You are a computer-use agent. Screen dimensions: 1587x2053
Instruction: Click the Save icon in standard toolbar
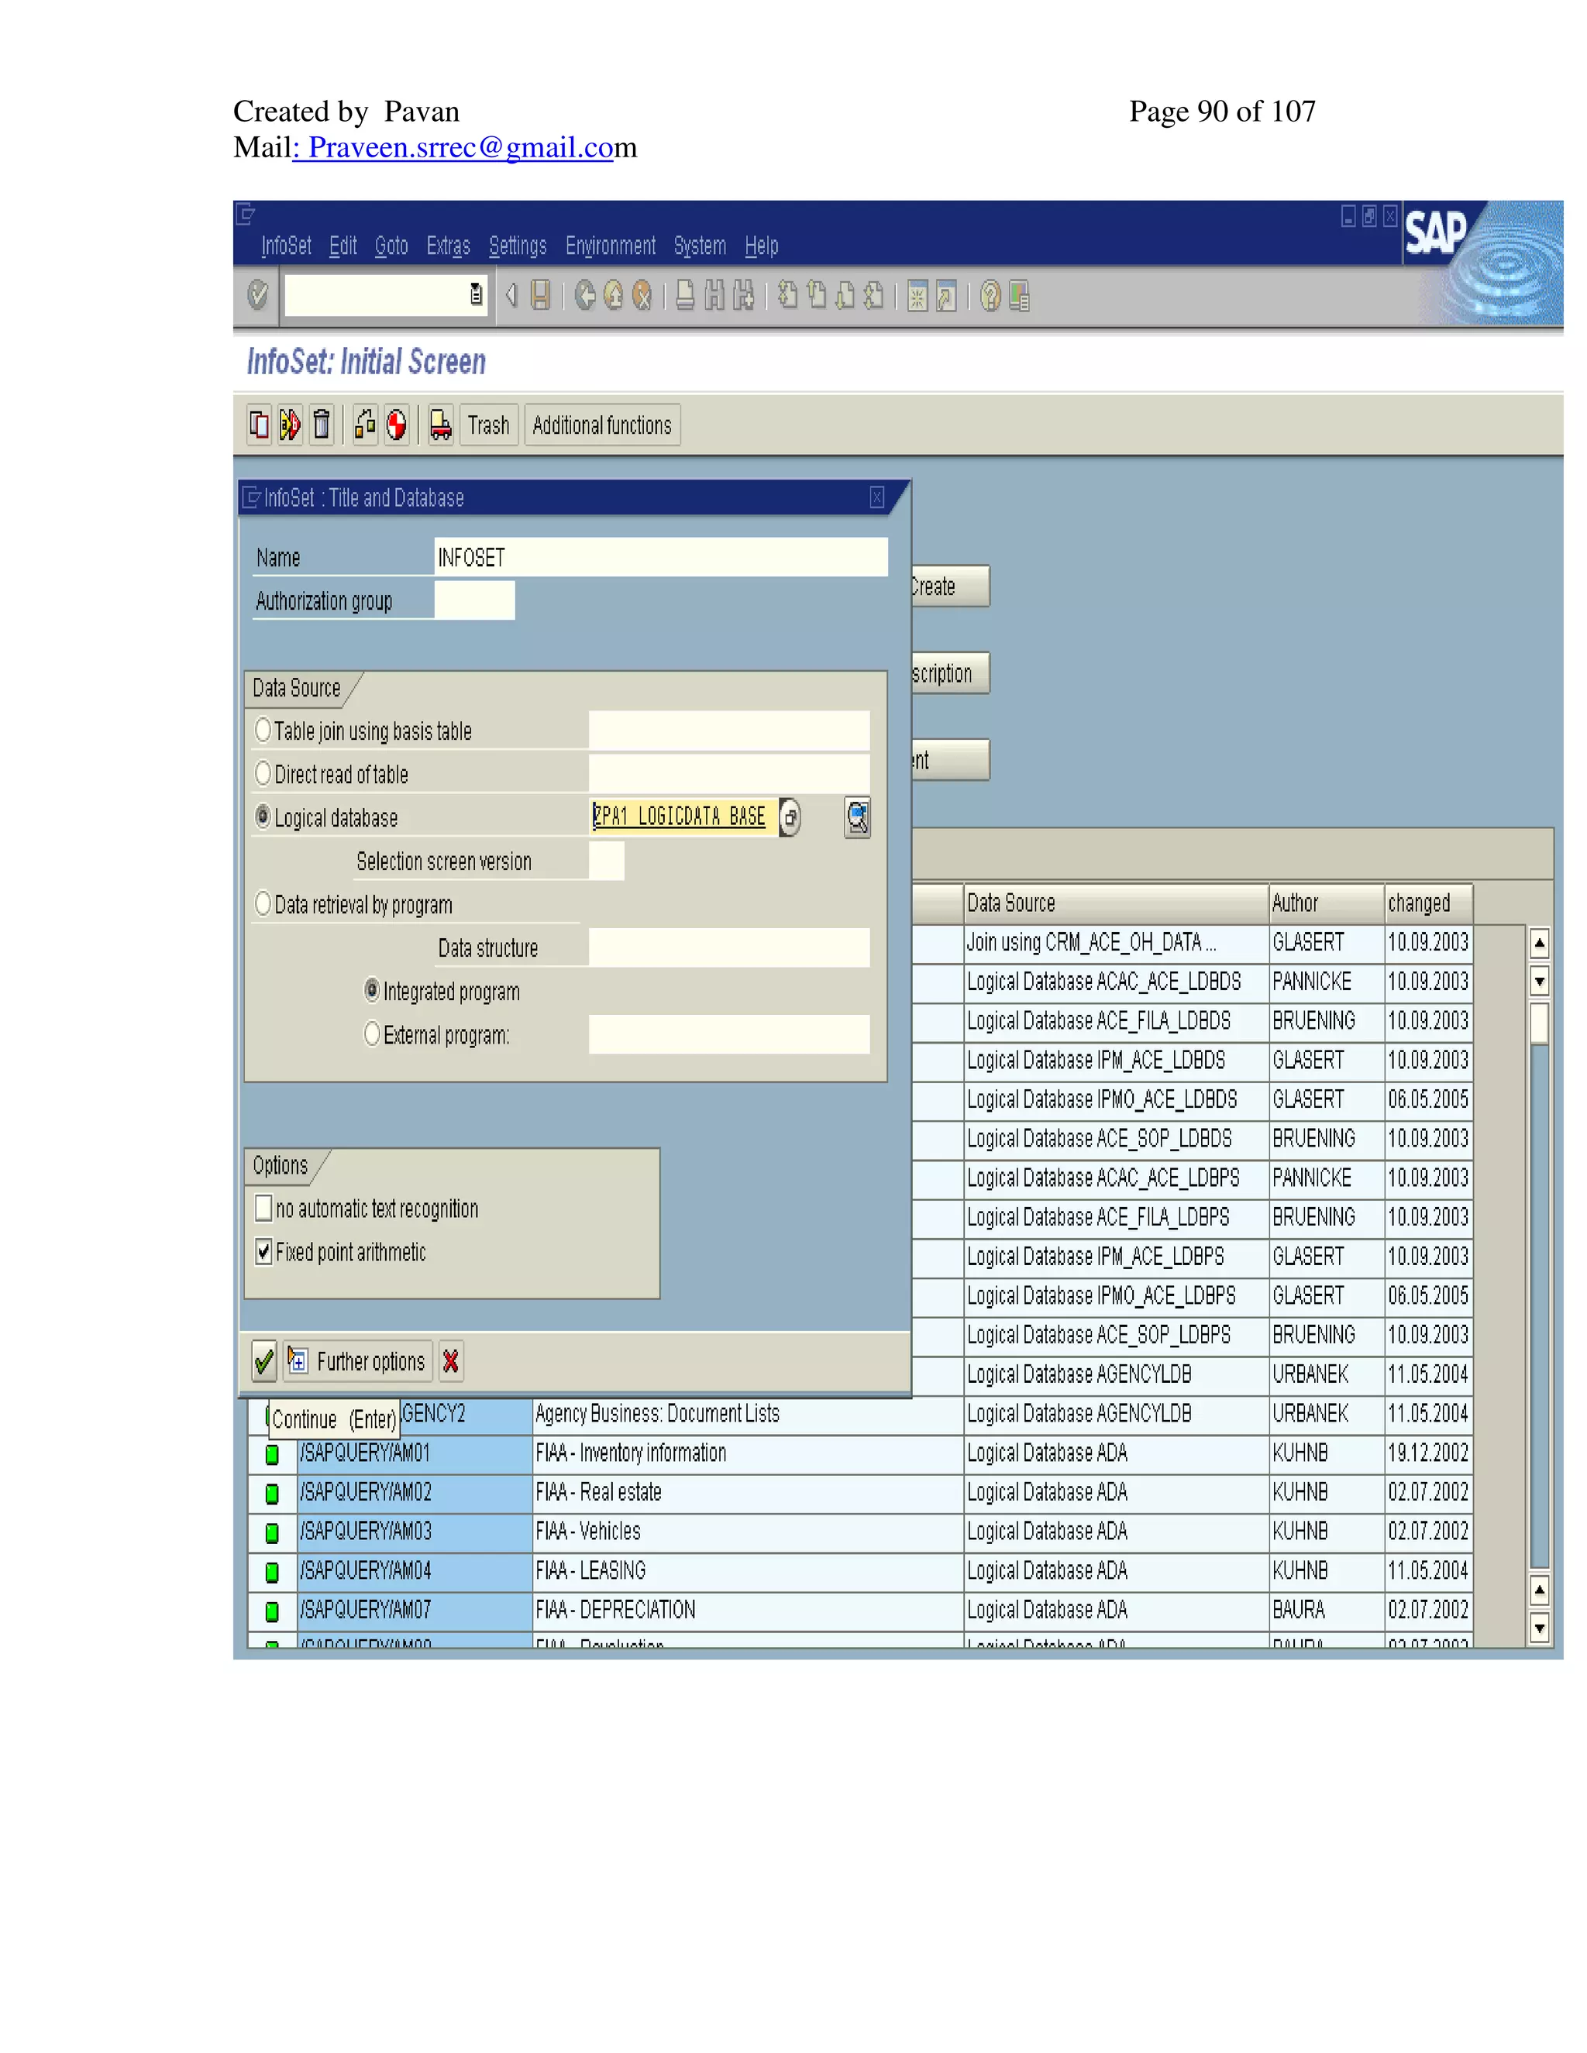click(x=541, y=296)
